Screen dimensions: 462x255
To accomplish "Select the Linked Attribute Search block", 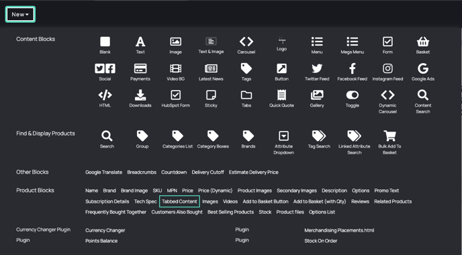I will tap(355, 142).
